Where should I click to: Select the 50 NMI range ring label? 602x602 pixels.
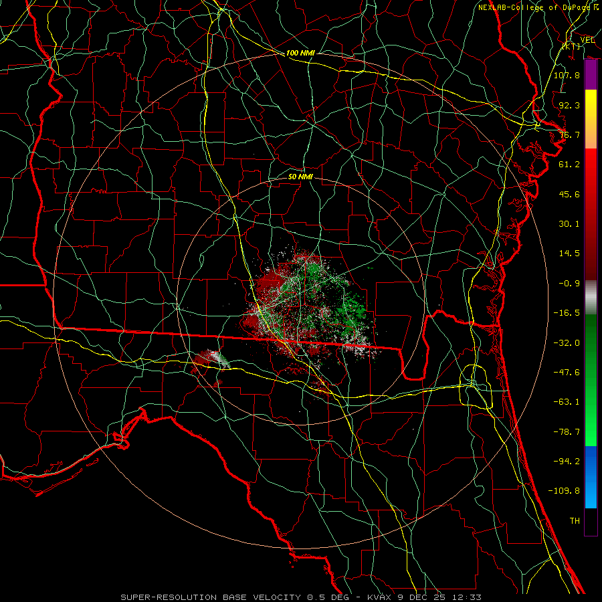click(300, 177)
